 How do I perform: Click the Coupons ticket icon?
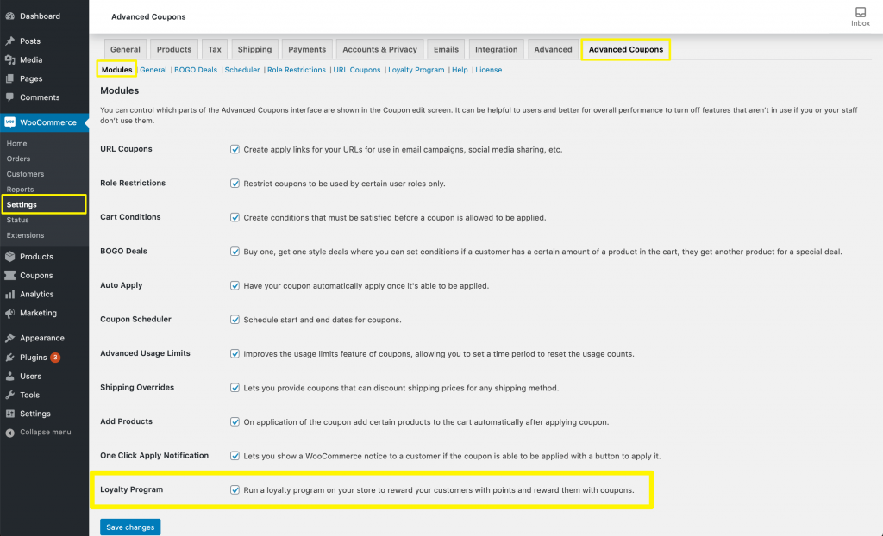click(10, 275)
